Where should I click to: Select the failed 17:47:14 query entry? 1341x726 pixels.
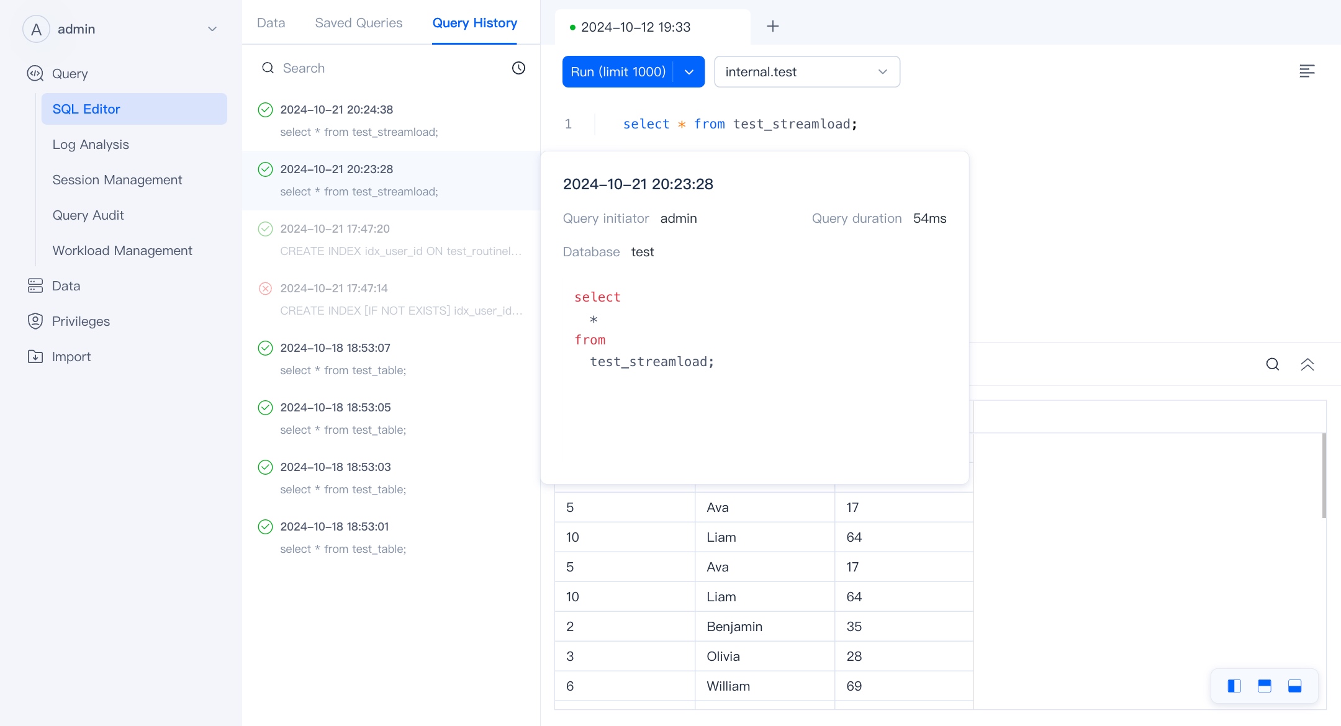pyautogui.click(x=391, y=299)
